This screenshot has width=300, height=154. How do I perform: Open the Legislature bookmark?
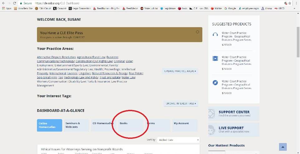(x=168, y=8)
